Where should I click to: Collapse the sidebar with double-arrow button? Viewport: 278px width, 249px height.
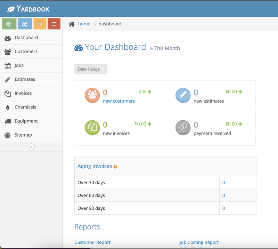[x=31, y=147]
